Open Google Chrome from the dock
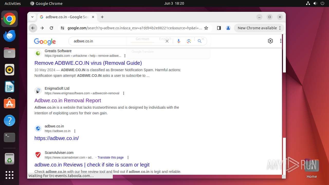The image size is (329, 185). 10,19
